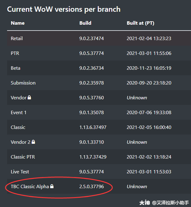Click the TBC Classic Alpha lock icon
Viewport: 191px width, 207px height.
52,186
